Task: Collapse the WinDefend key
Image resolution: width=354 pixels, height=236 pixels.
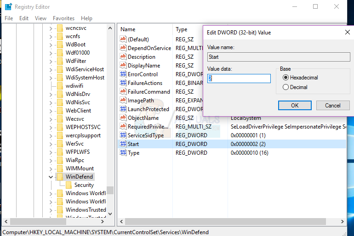Action: coord(51,177)
